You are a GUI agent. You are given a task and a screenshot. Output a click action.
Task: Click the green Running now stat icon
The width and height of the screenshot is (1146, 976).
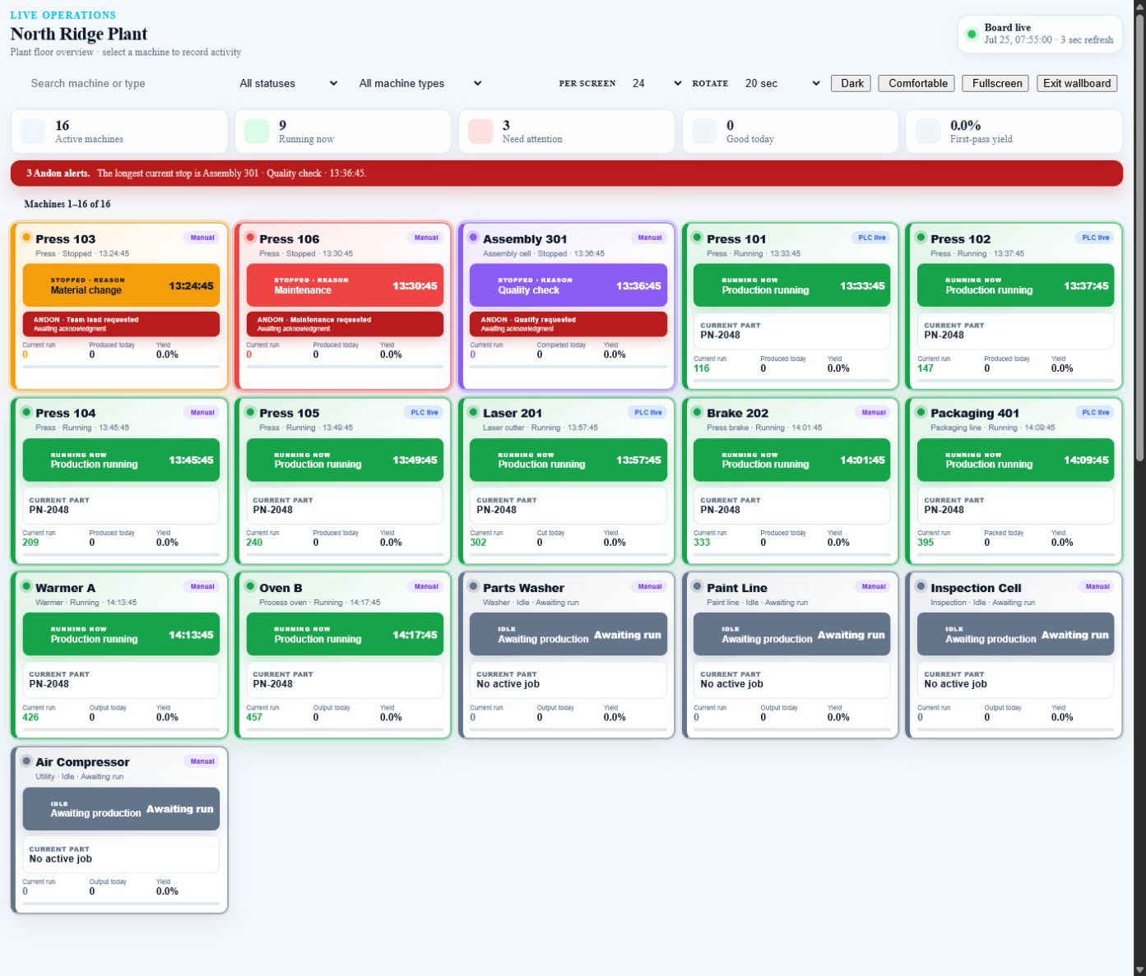[257, 132]
